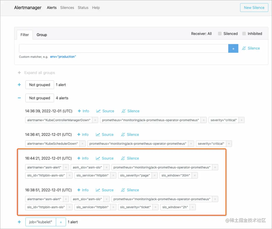Open Source chart icon for 14:36:41 alert
This screenshot has width=272, height=229.
(98, 135)
